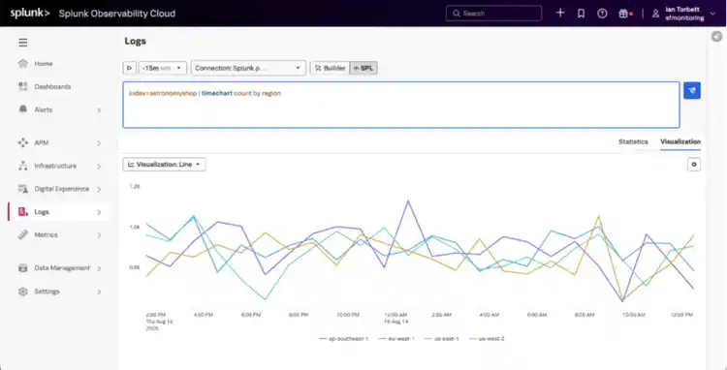Image resolution: width=727 pixels, height=370 pixels.
Task: Open the gift what's new icon
Action: click(x=623, y=14)
